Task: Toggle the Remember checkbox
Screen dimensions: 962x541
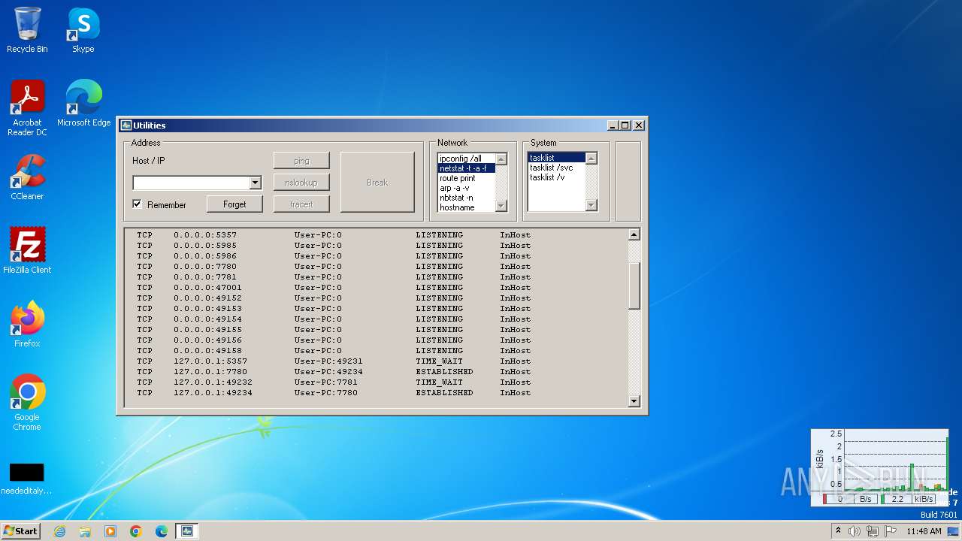Action: (137, 204)
